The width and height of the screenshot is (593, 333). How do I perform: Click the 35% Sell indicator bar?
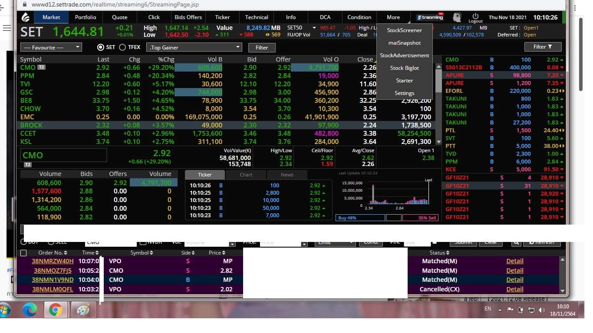pyautogui.click(x=420, y=218)
